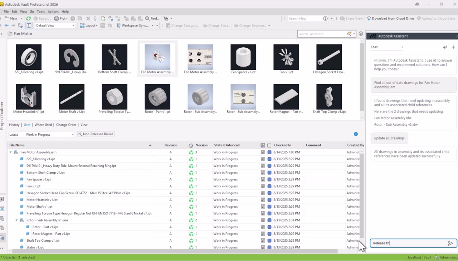The image size is (458, 261).
Task: Click the blue info icon in the Uses tab
Action: 356,134
